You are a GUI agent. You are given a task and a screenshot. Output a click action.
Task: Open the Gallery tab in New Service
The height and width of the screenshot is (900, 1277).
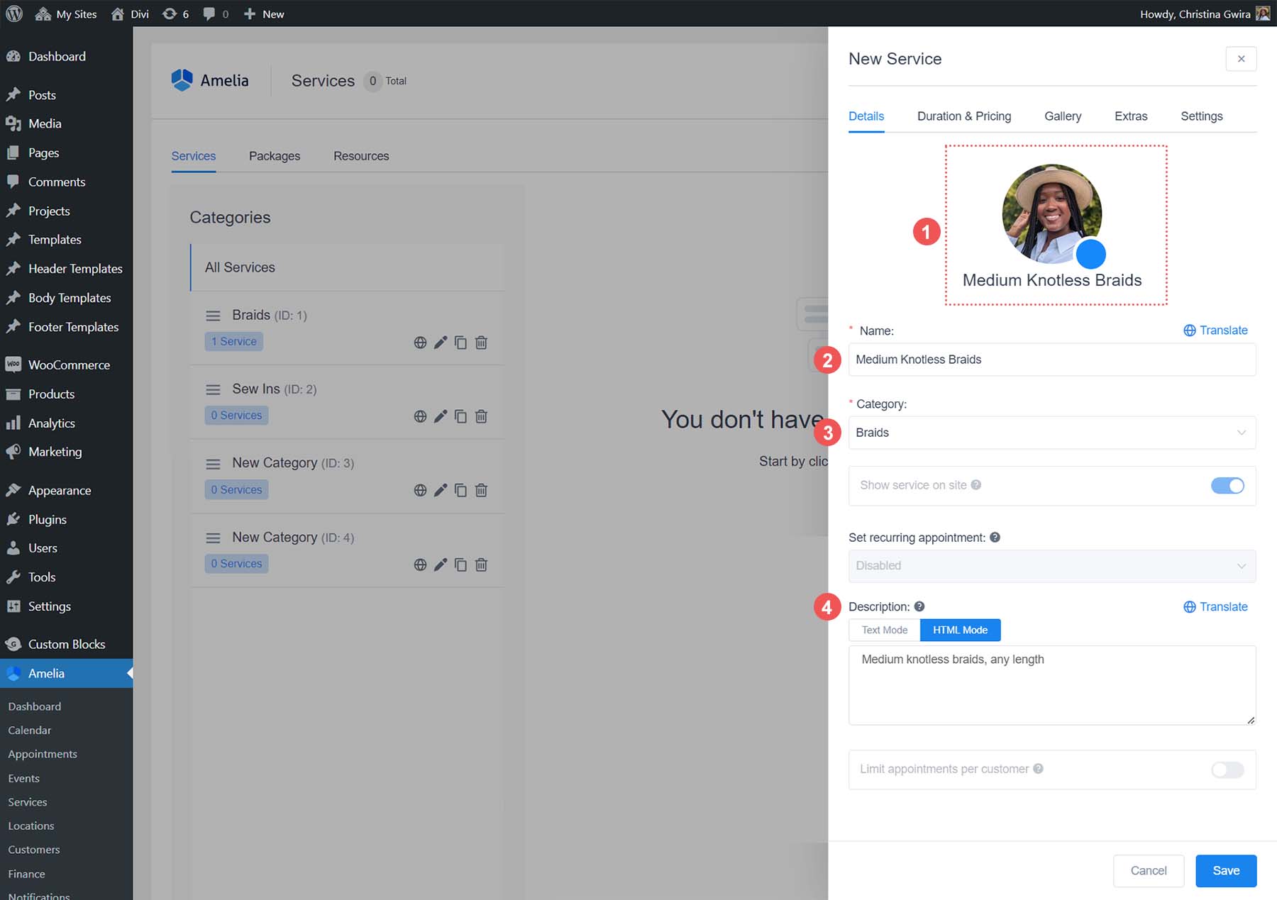(x=1062, y=116)
